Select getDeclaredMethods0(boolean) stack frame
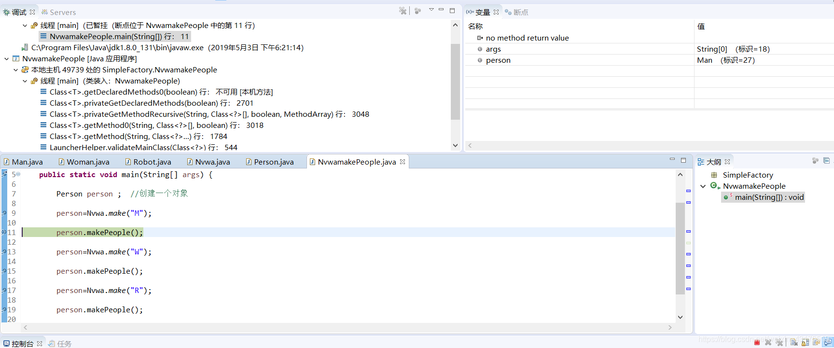Viewport: 834px width, 348px height. tap(157, 92)
